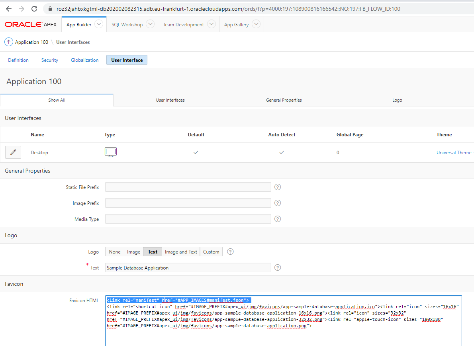Image resolution: width=474 pixels, height=346 pixels.
Task: Click the browser address bar URL
Action: pos(228,9)
